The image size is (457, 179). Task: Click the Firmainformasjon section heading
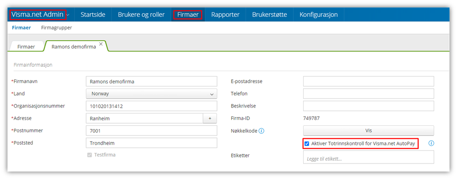click(x=33, y=65)
